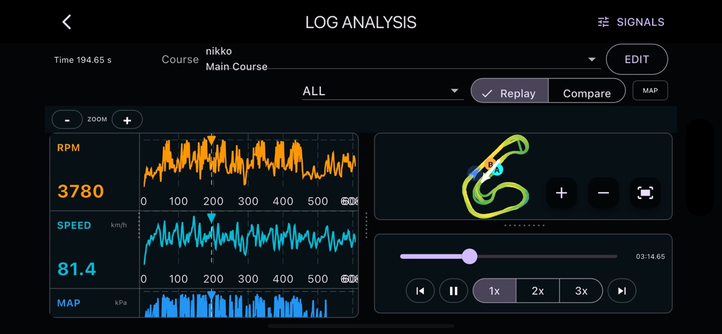The image size is (722, 334).
Task: Click the RPM value 3780
Action: [x=81, y=191]
